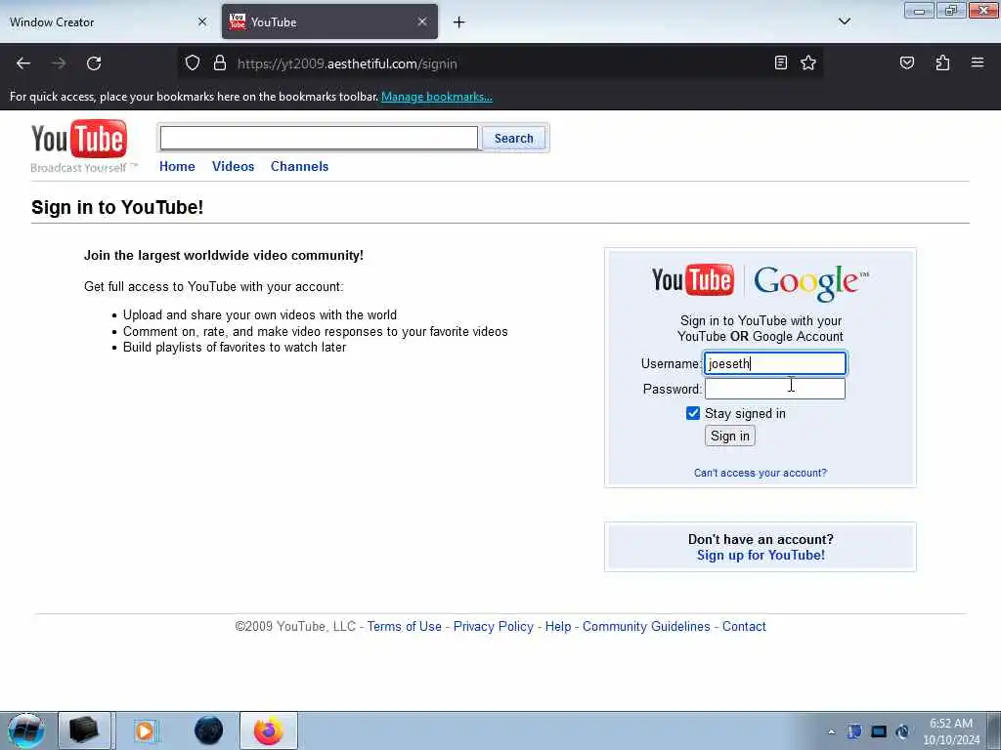This screenshot has height=750, width=1001.
Task: Open the Videos menu link
Action: [233, 166]
